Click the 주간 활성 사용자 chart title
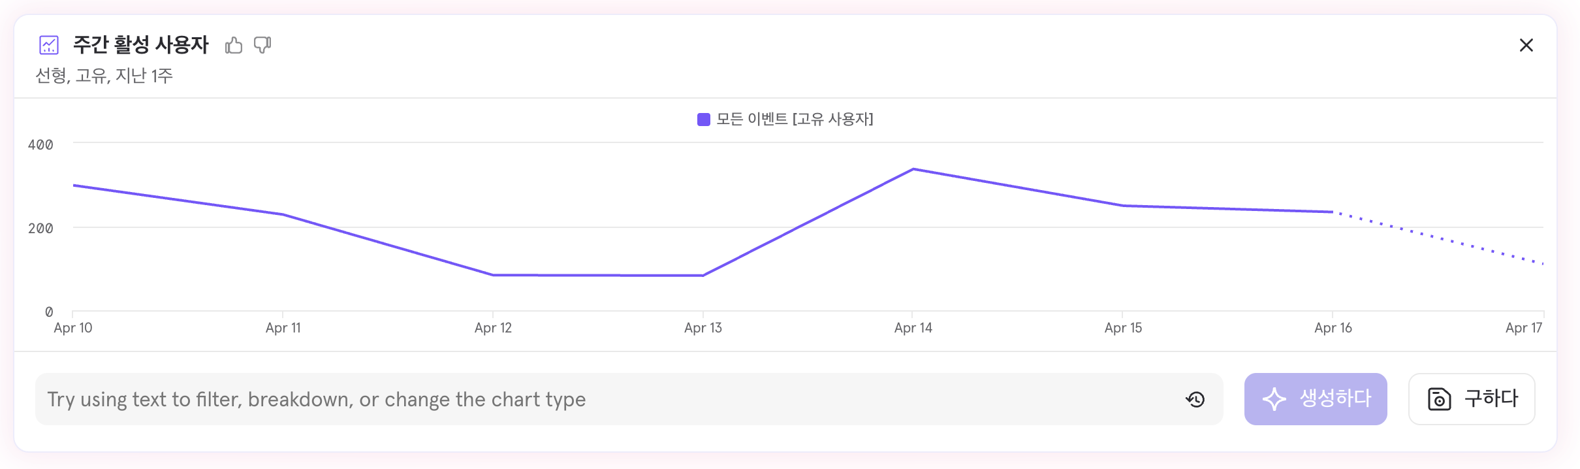The image size is (1580, 469). point(141,44)
